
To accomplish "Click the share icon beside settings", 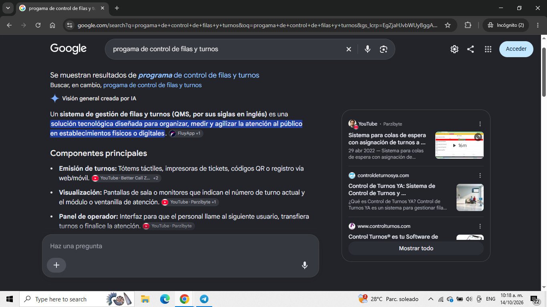I will (471, 49).
